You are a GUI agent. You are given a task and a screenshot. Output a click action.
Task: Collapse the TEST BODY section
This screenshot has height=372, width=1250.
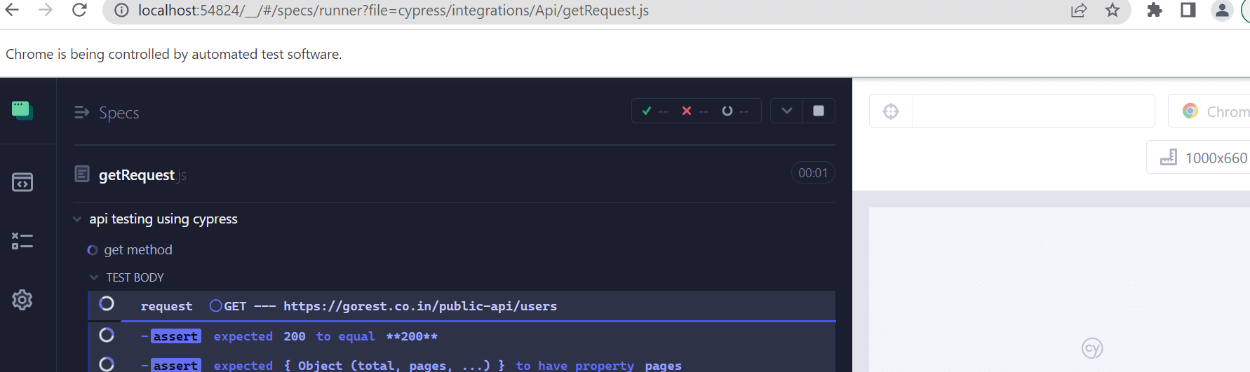tap(94, 277)
